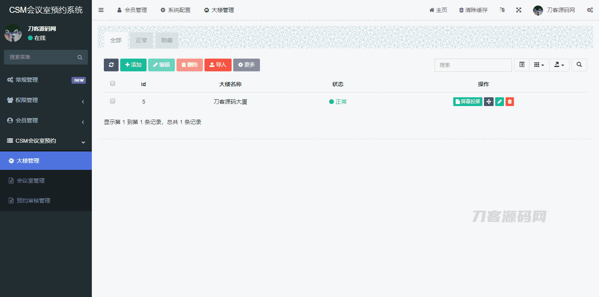Click the 正常 status in row 5
Viewport: 599px width, 297px height.
[x=338, y=102]
